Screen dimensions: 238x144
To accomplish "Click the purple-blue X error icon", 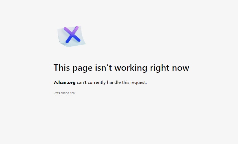I will (x=72, y=34).
